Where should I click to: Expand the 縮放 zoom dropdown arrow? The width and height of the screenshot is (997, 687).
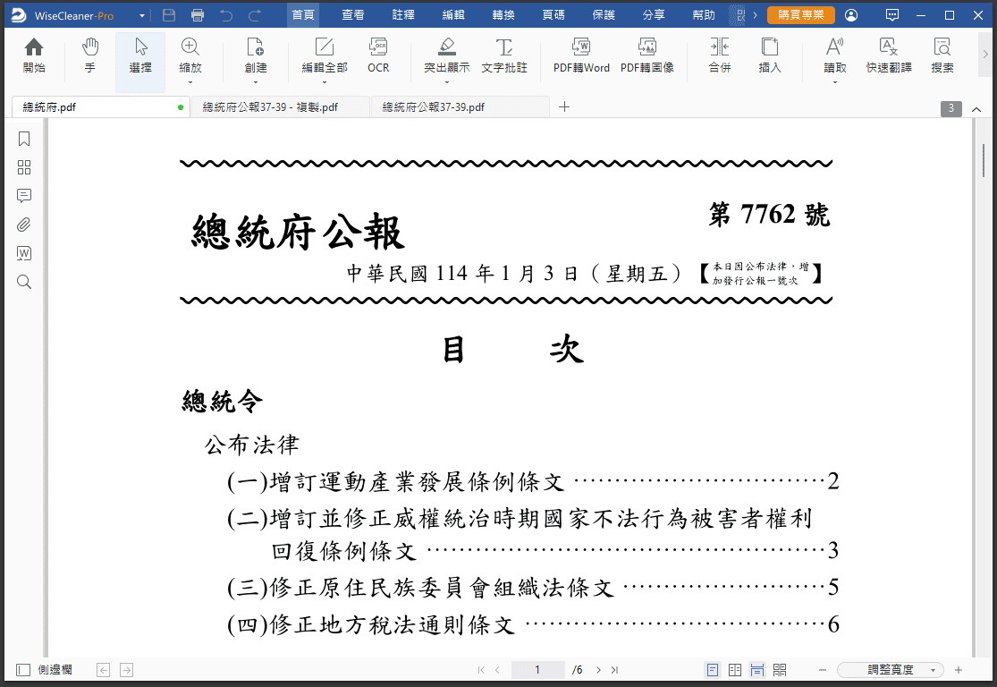click(190, 83)
